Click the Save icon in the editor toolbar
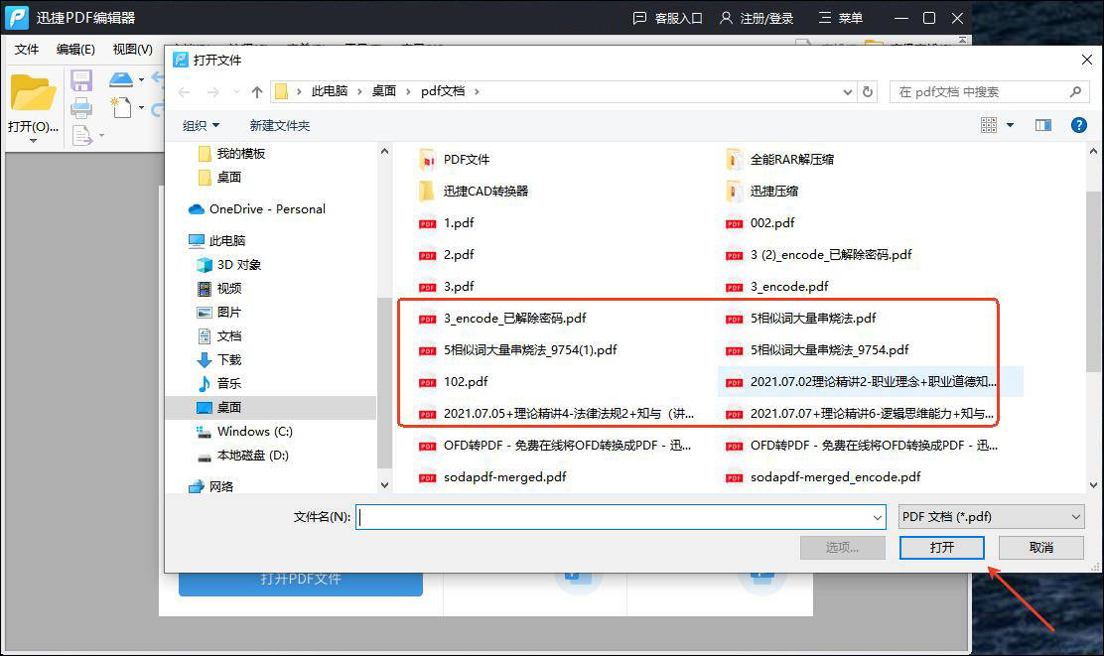 [81, 79]
